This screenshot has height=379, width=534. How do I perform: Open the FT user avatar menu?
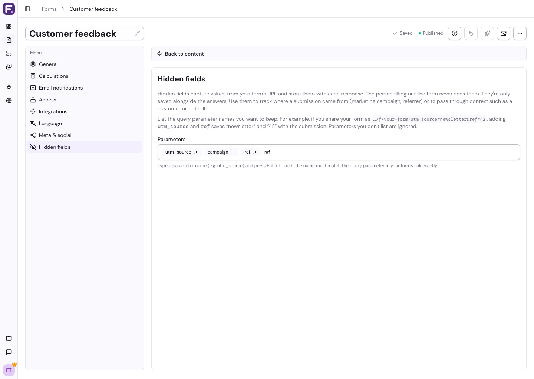[x=9, y=370]
